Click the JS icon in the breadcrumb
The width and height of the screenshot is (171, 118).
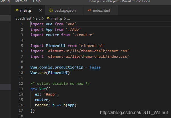tap(48, 18)
